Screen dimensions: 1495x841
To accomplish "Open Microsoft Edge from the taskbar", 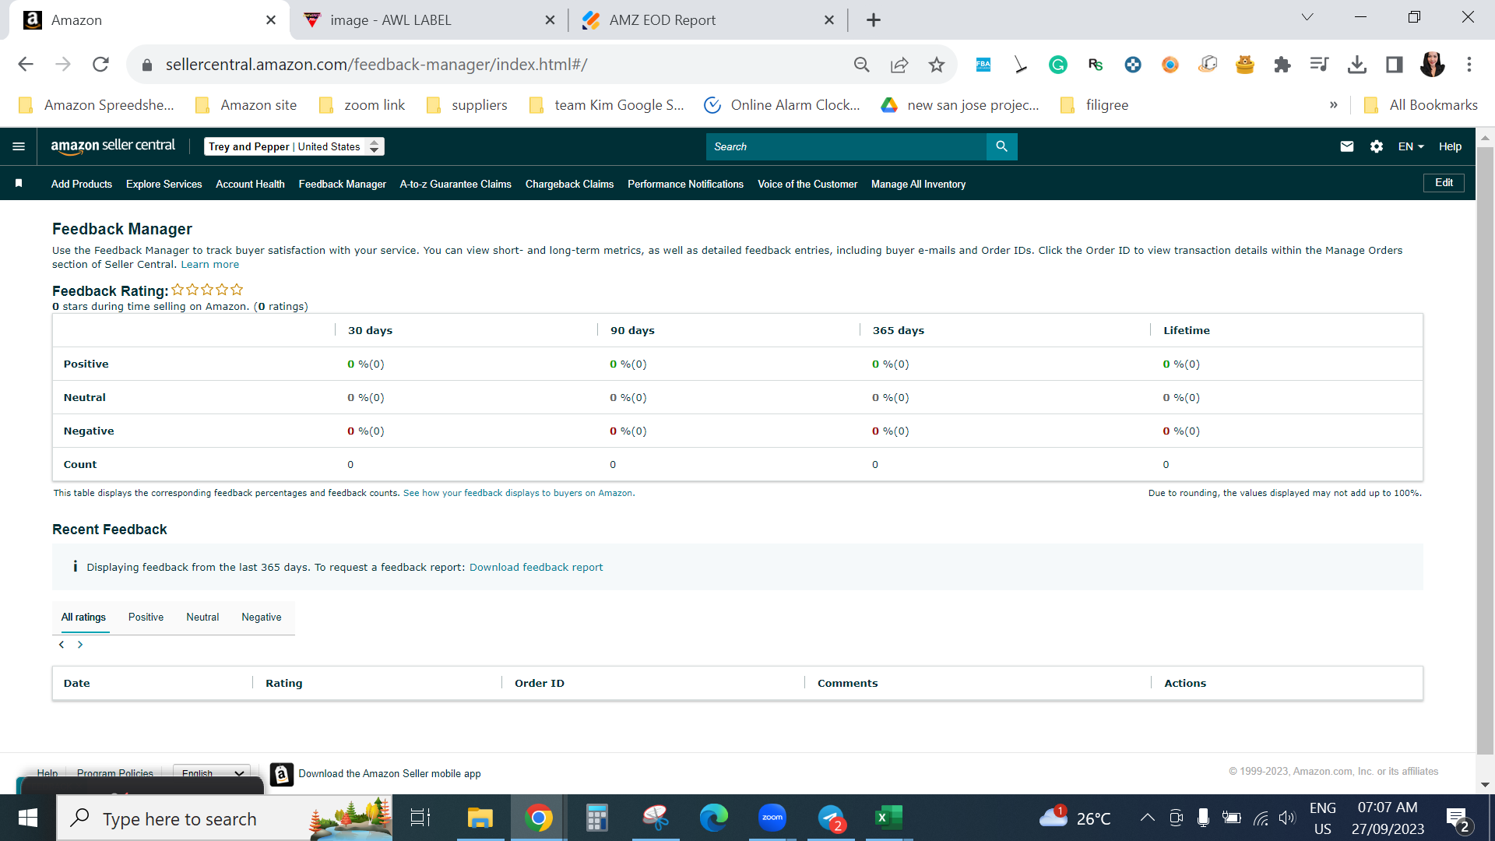I will click(x=713, y=818).
